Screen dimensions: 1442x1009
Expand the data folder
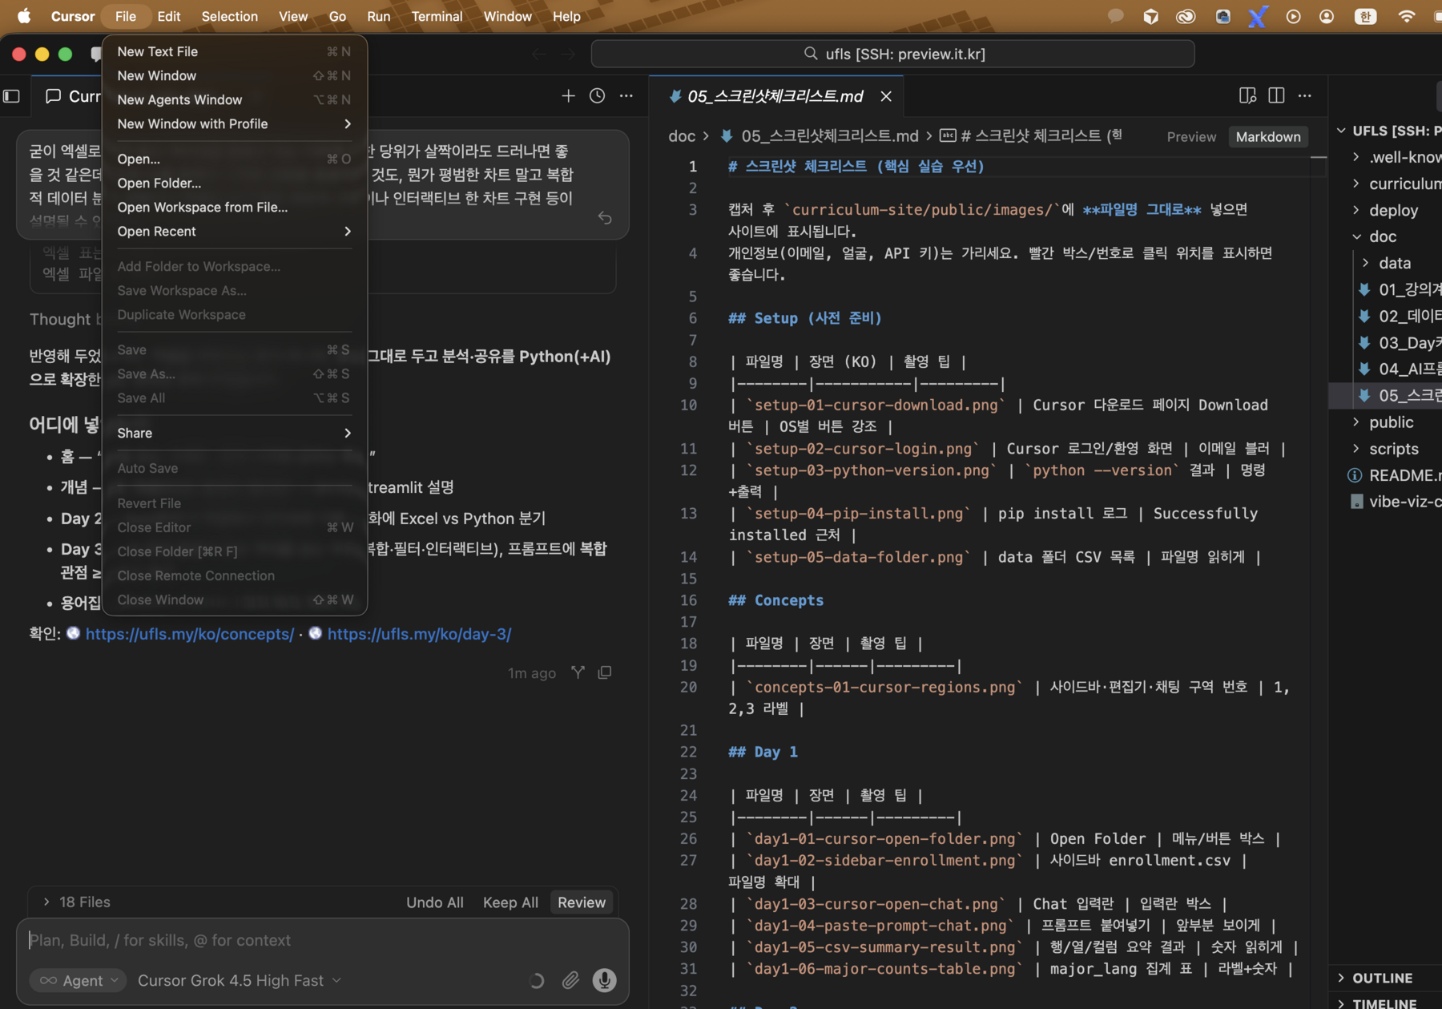coord(1394,263)
